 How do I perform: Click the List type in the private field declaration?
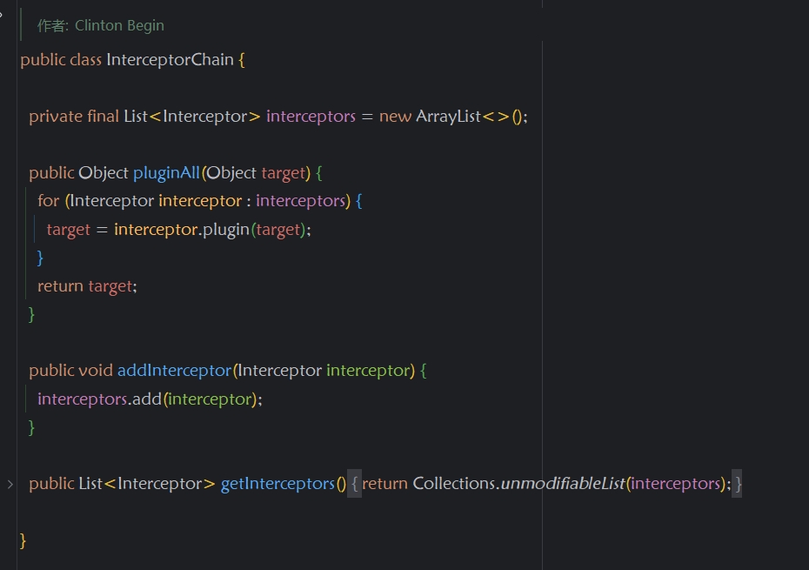coord(135,117)
